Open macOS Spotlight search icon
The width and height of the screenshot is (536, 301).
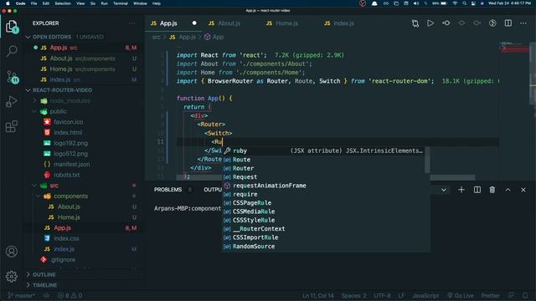point(464,3)
